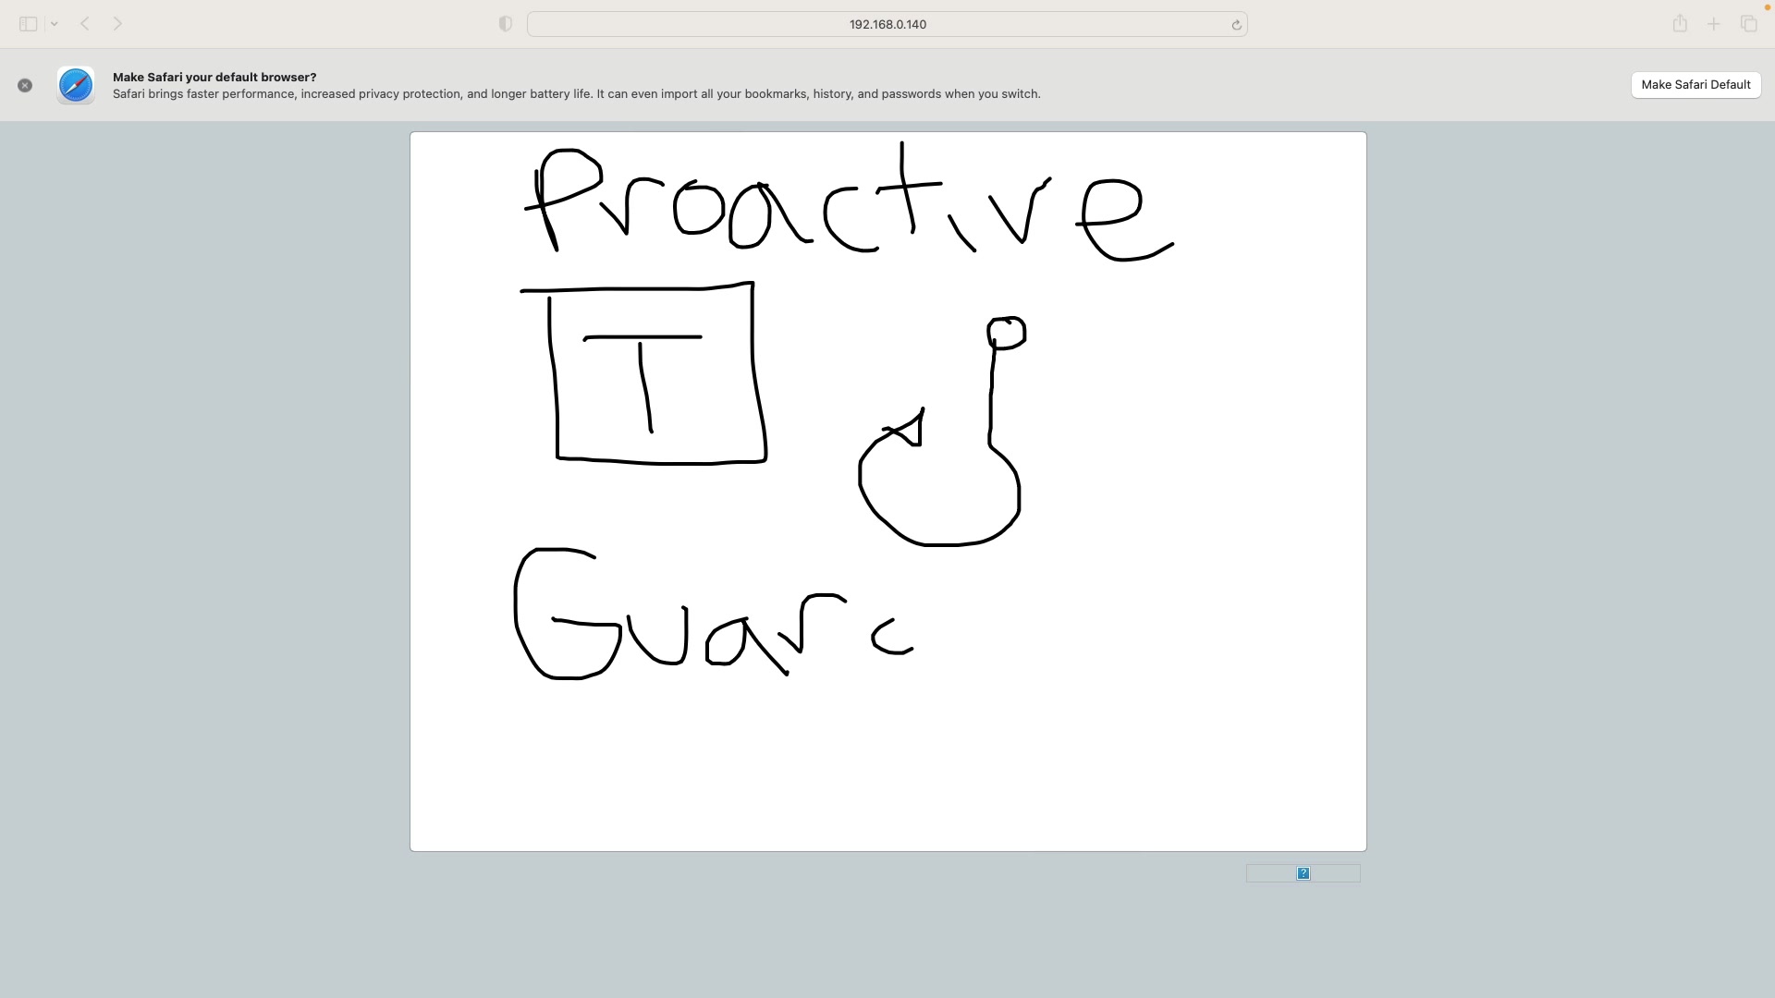The image size is (1775, 998).
Task: Click the 'Make Safari your default browser?' headline
Action: click(214, 77)
